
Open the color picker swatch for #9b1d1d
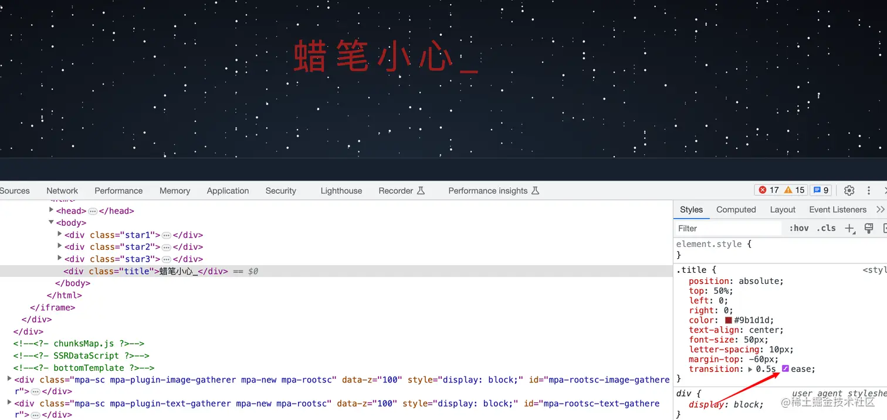pos(729,320)
